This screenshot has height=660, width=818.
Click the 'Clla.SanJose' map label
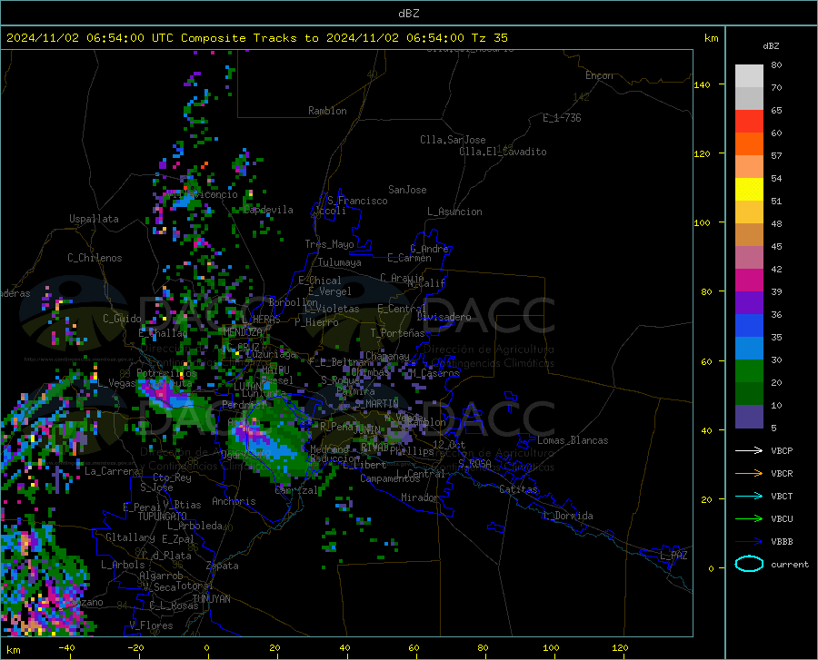click(x=453, y=140)
